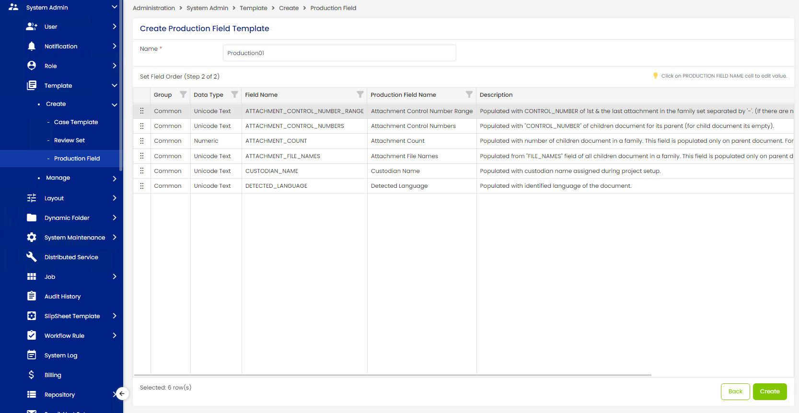This screenshot has height=413, width=799.
Task: Click the Distributed Service wrench icon
Action: click(32, 257)
